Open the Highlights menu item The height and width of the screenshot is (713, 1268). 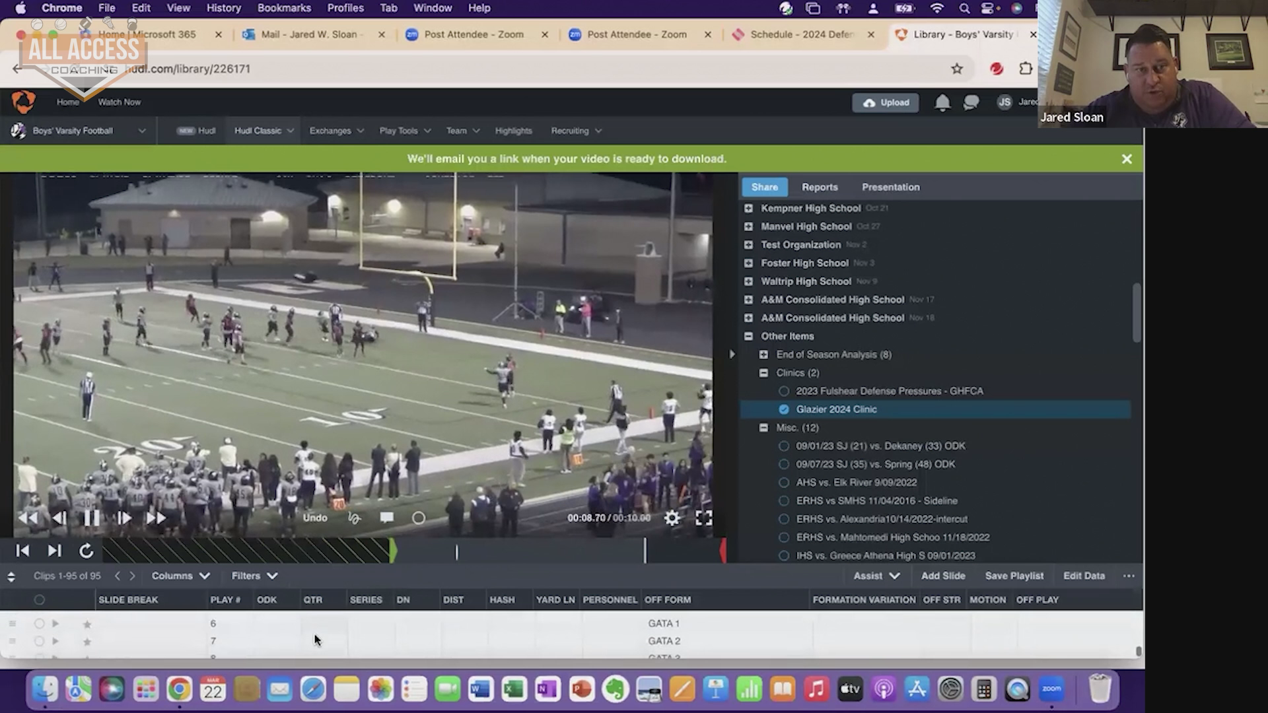513,131
